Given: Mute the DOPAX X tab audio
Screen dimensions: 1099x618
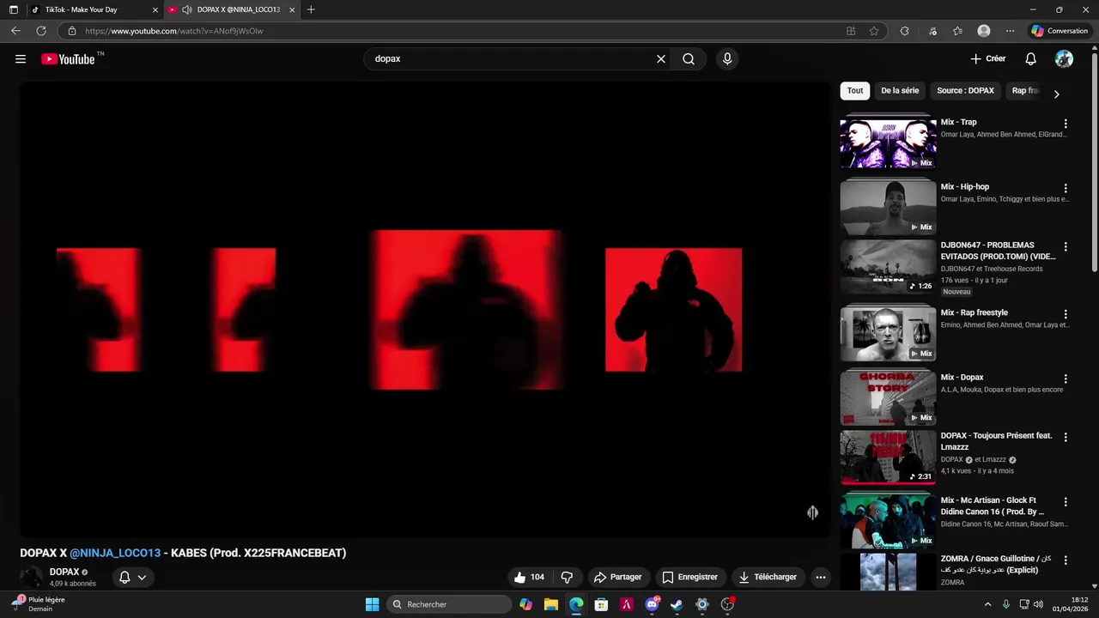Looking at the screenshot, I should click(x=187, y=9).
